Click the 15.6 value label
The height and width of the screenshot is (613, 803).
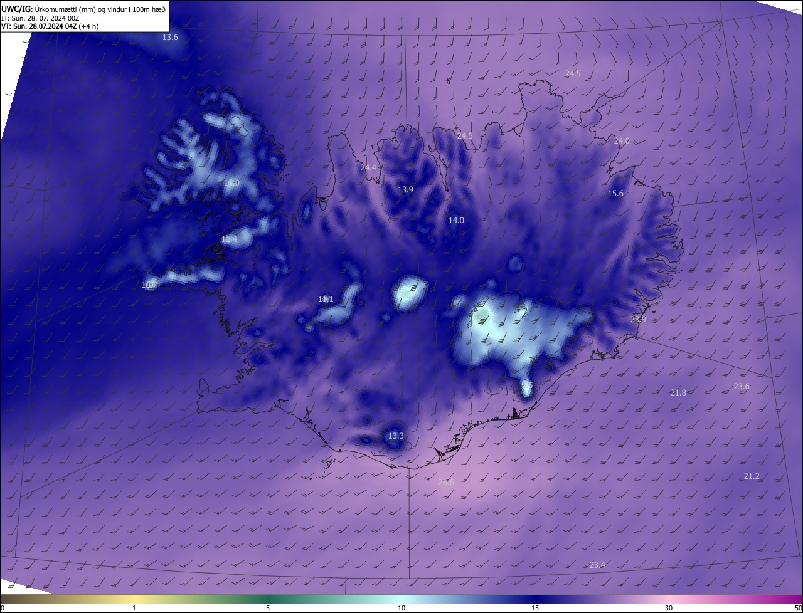point(616,194)
